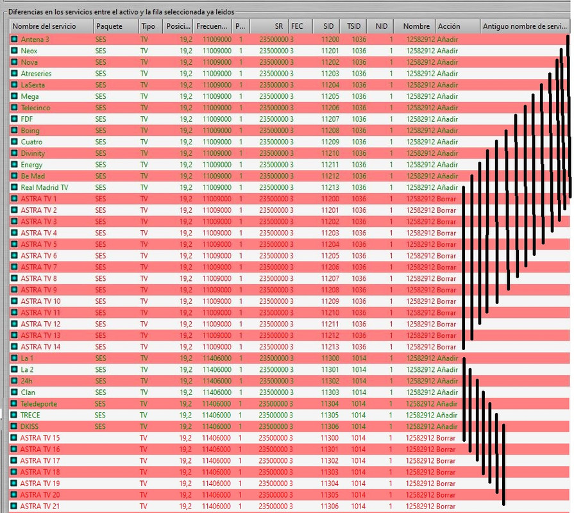Click the service icon of Neox row
Screen dimensions: 574x513
coord(14,51)
